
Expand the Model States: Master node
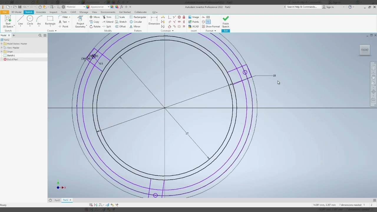coord(1,44)
